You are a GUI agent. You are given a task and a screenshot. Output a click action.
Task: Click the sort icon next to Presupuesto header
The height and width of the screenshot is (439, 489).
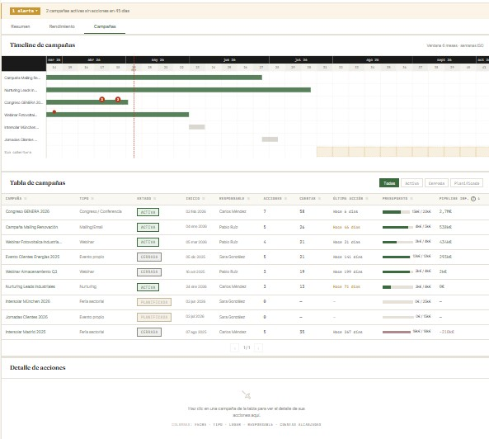tap(411, 199)
